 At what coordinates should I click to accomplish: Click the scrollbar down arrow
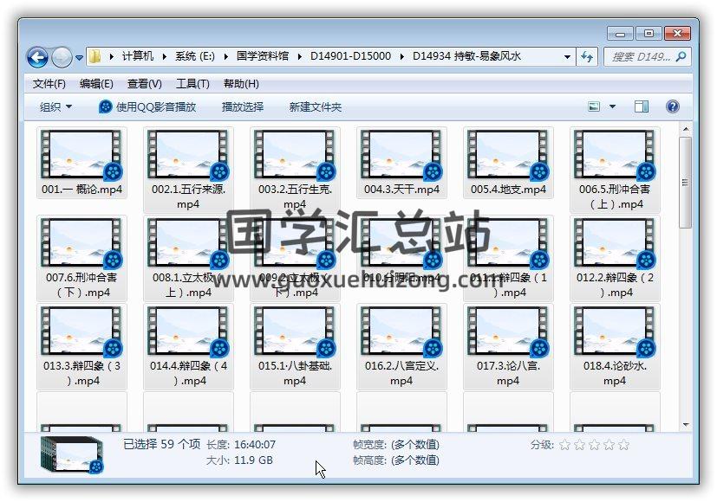[x=686, y=425]
